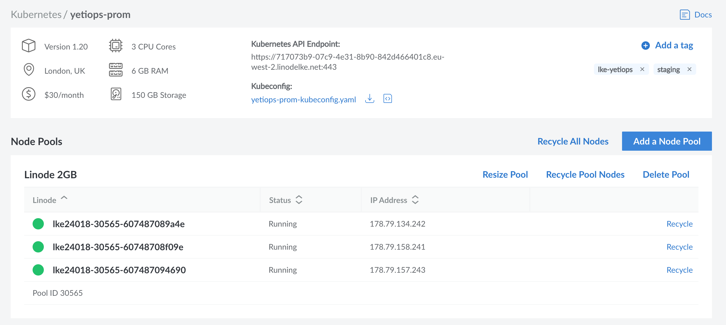The image size is (726, 325).
Task: Click the green status dot for lke24018-30565-607487089a4e
Action: click(x=38, y=224)
